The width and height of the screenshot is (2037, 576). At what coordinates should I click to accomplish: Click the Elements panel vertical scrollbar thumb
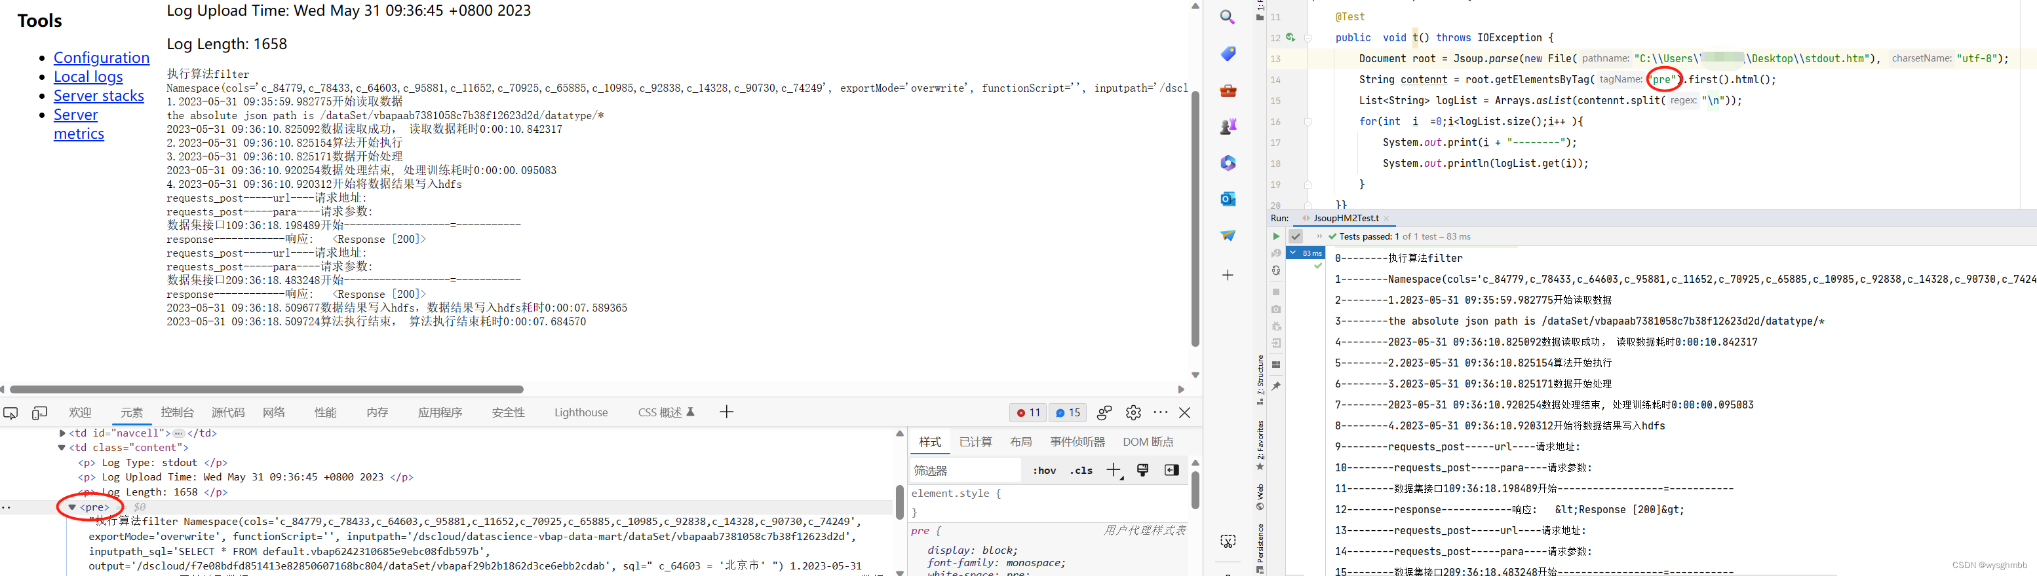(899, 503)
